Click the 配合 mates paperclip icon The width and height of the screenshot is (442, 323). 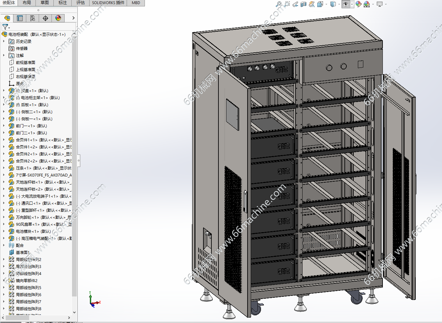(12, 245)
